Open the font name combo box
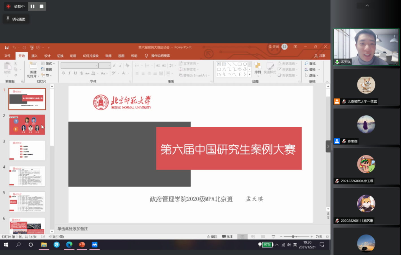This screenshot has width=401, height=255. [x=79, y=66]
